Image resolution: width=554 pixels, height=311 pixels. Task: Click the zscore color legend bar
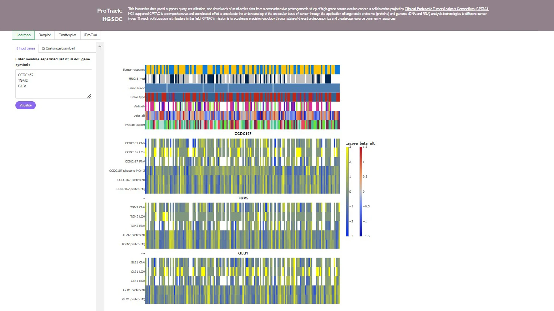point(347,191)
